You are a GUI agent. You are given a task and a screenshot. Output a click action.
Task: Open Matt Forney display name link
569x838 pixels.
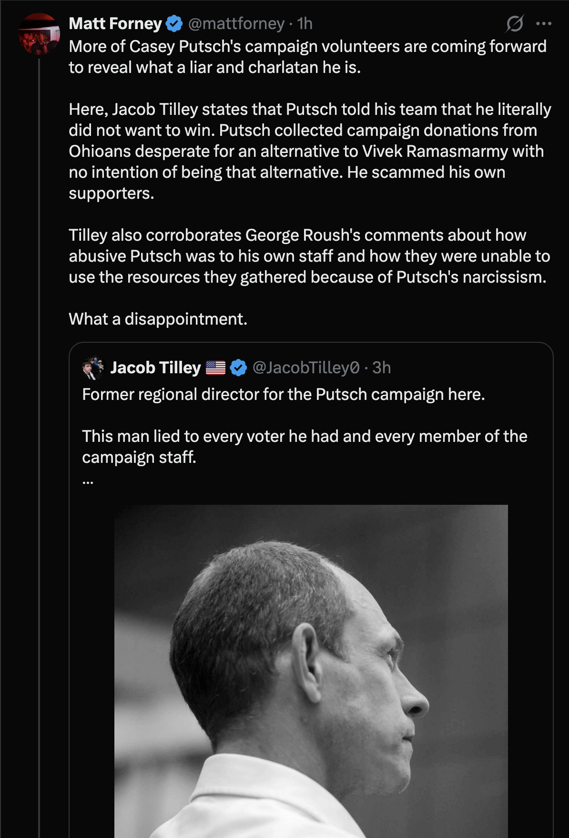tap(115, 23)
